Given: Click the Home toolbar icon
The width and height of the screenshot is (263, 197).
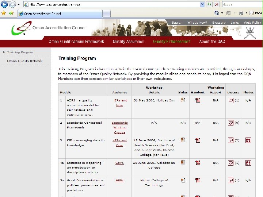Looking at the screenshot, I should click(x=217, y=13).
